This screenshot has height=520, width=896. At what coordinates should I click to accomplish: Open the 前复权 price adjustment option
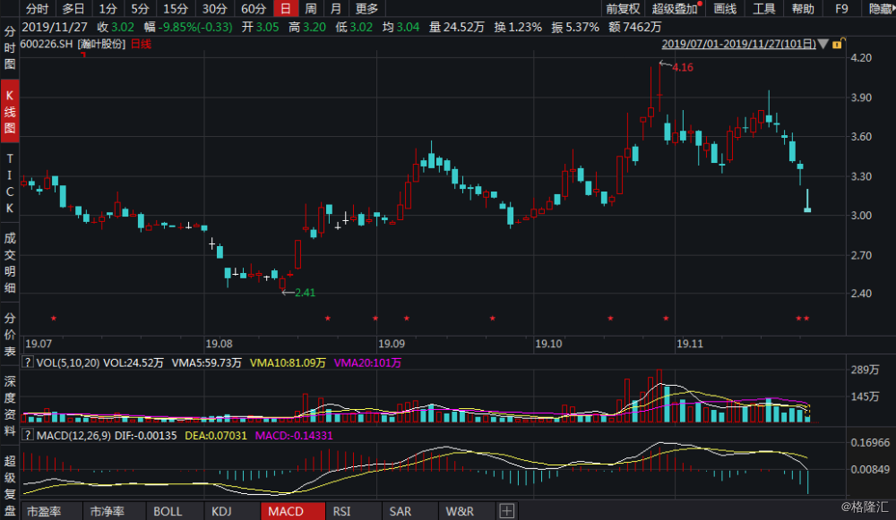(623, 9)
